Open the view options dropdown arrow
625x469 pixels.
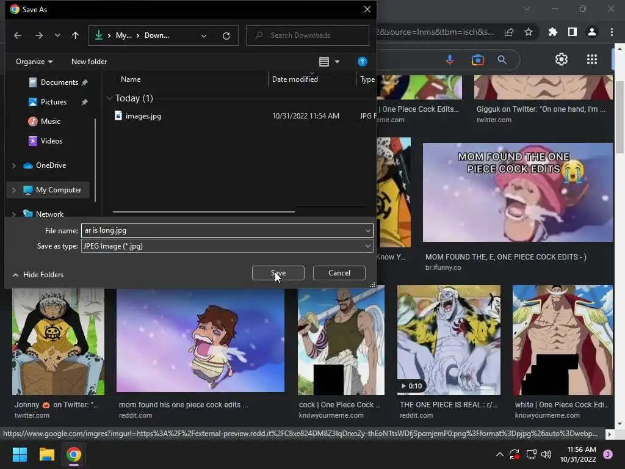(337, 62)
